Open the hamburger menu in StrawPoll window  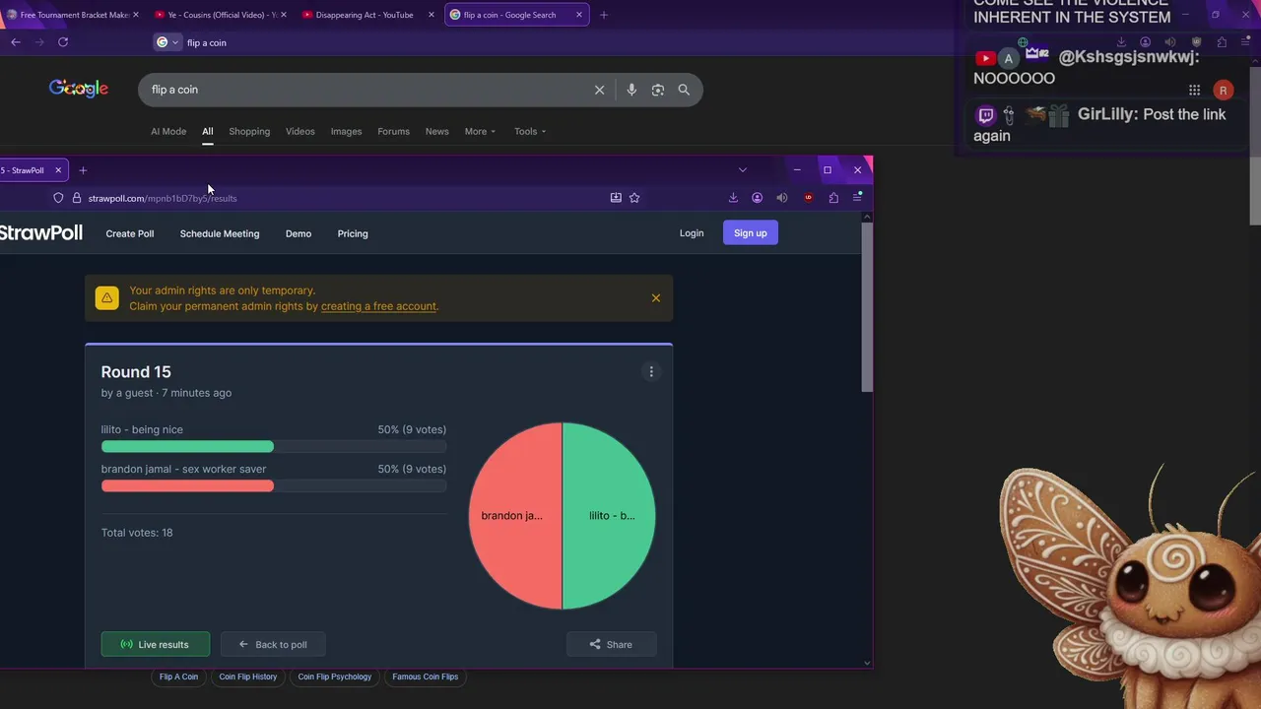click(x=857, y=198)
